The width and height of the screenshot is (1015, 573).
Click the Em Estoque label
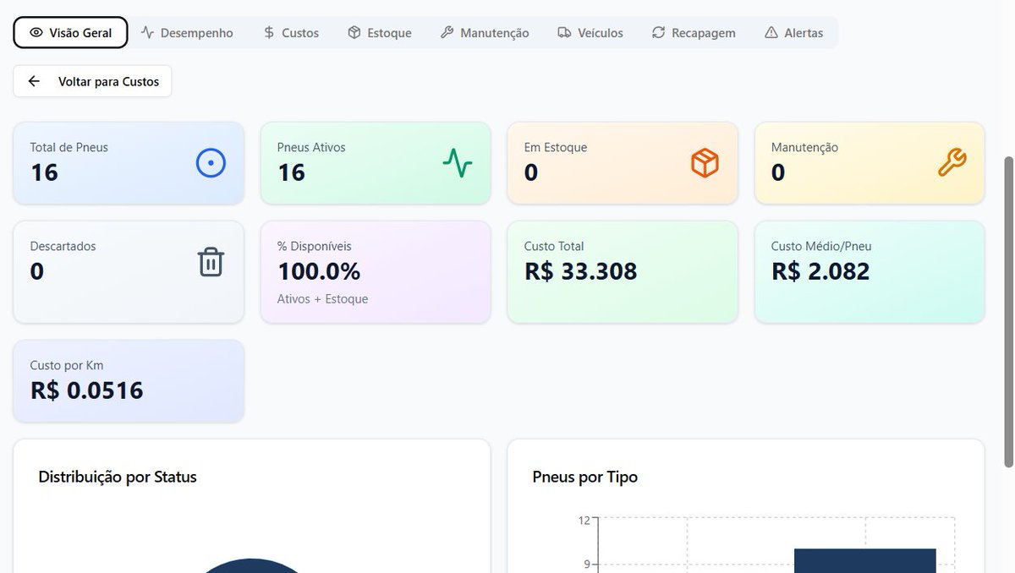pos(556,147)
